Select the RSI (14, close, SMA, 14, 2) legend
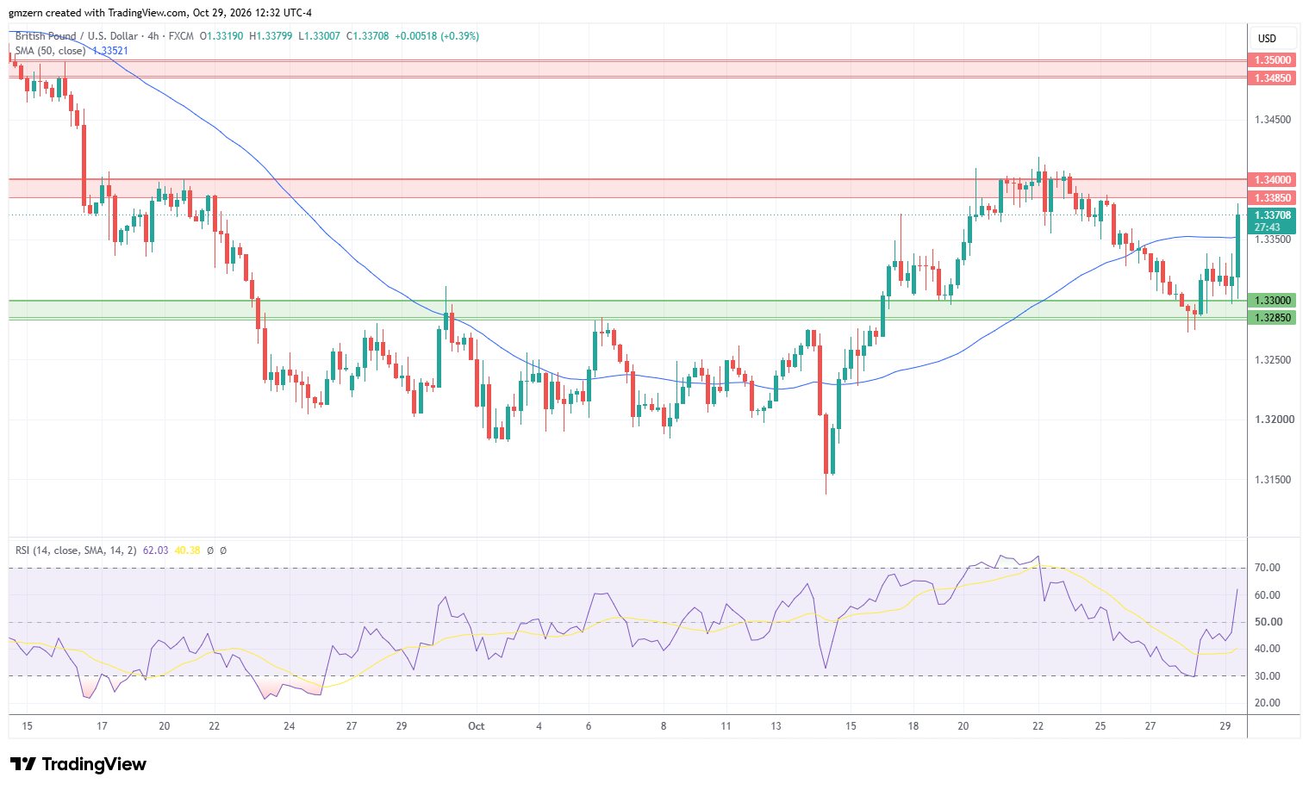Image resolution: width=1309 pixels, height=790 pixels. click(x=76, y=551)
